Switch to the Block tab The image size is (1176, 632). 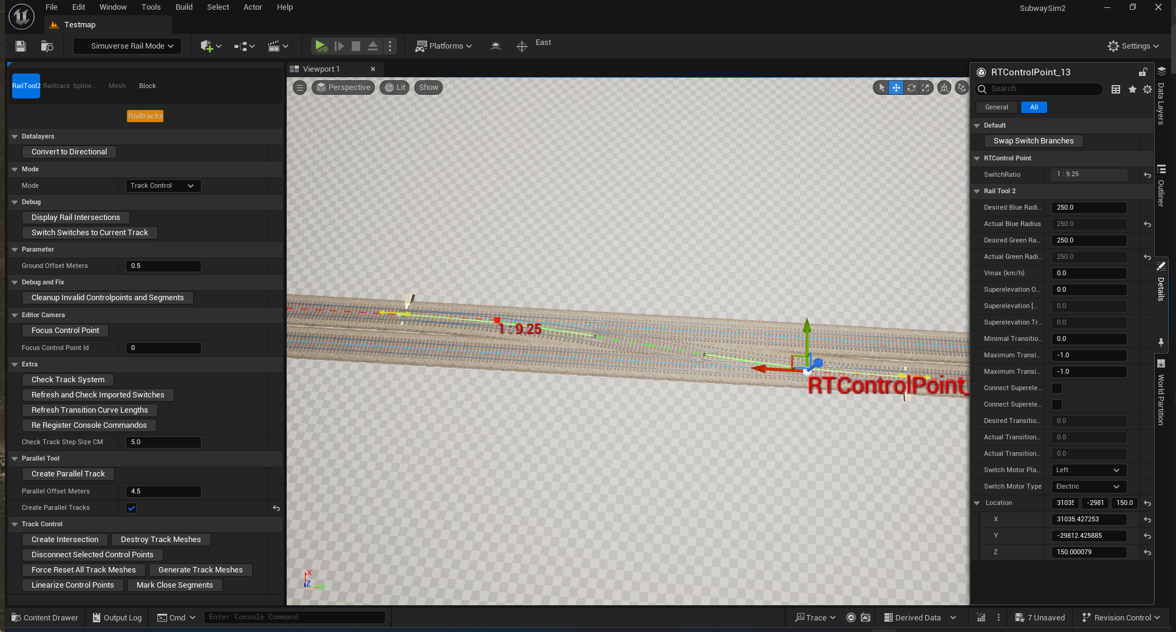click(147, 86)
